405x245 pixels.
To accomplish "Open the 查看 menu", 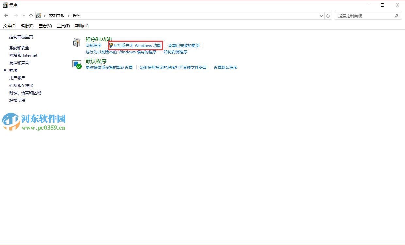I will pyautogui.click(x=45, y=26).
